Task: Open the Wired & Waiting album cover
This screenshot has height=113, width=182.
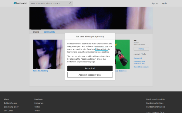Action: pyautogui.click(x=48, y=54)
